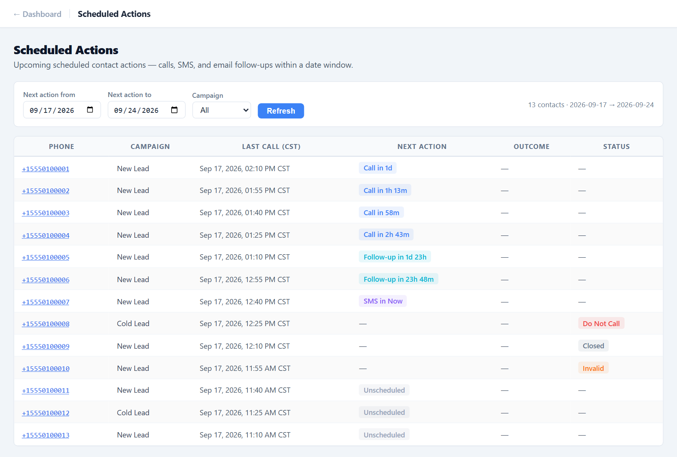Open phone number +15550100006
The image size is (677, 457).
pyautogui.click(x=46, y=280)
